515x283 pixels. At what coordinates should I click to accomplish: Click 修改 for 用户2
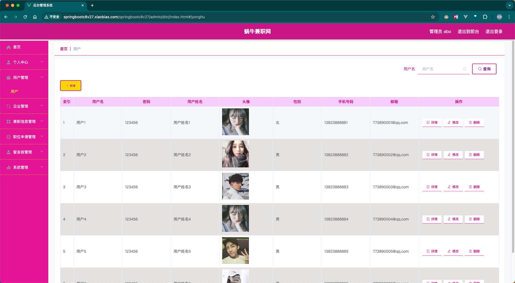click(x=453, y=155)
